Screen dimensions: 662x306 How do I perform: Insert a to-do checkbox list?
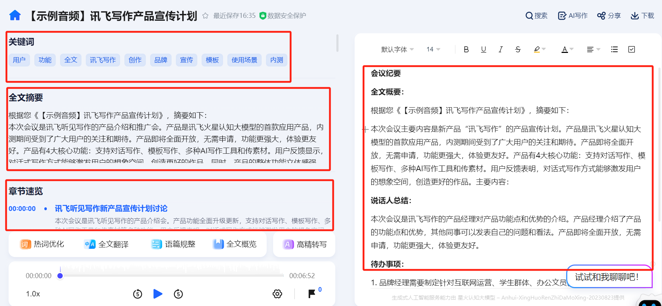[x=632, y=49]
